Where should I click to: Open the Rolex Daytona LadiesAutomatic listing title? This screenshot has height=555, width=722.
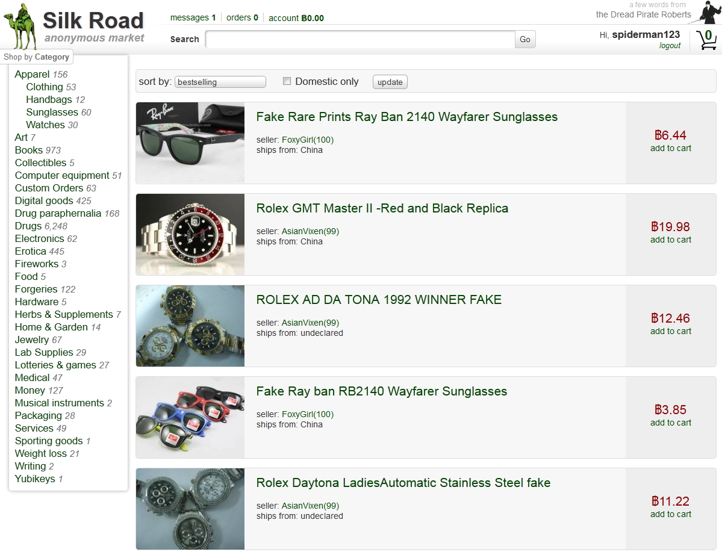(403, 483)
